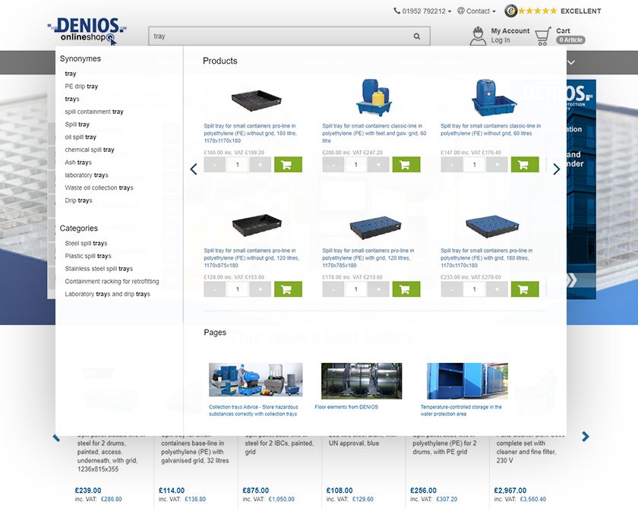Open the black pro-line 180 litre tray image
Screen dimensions: 638x514
[257, 100]
